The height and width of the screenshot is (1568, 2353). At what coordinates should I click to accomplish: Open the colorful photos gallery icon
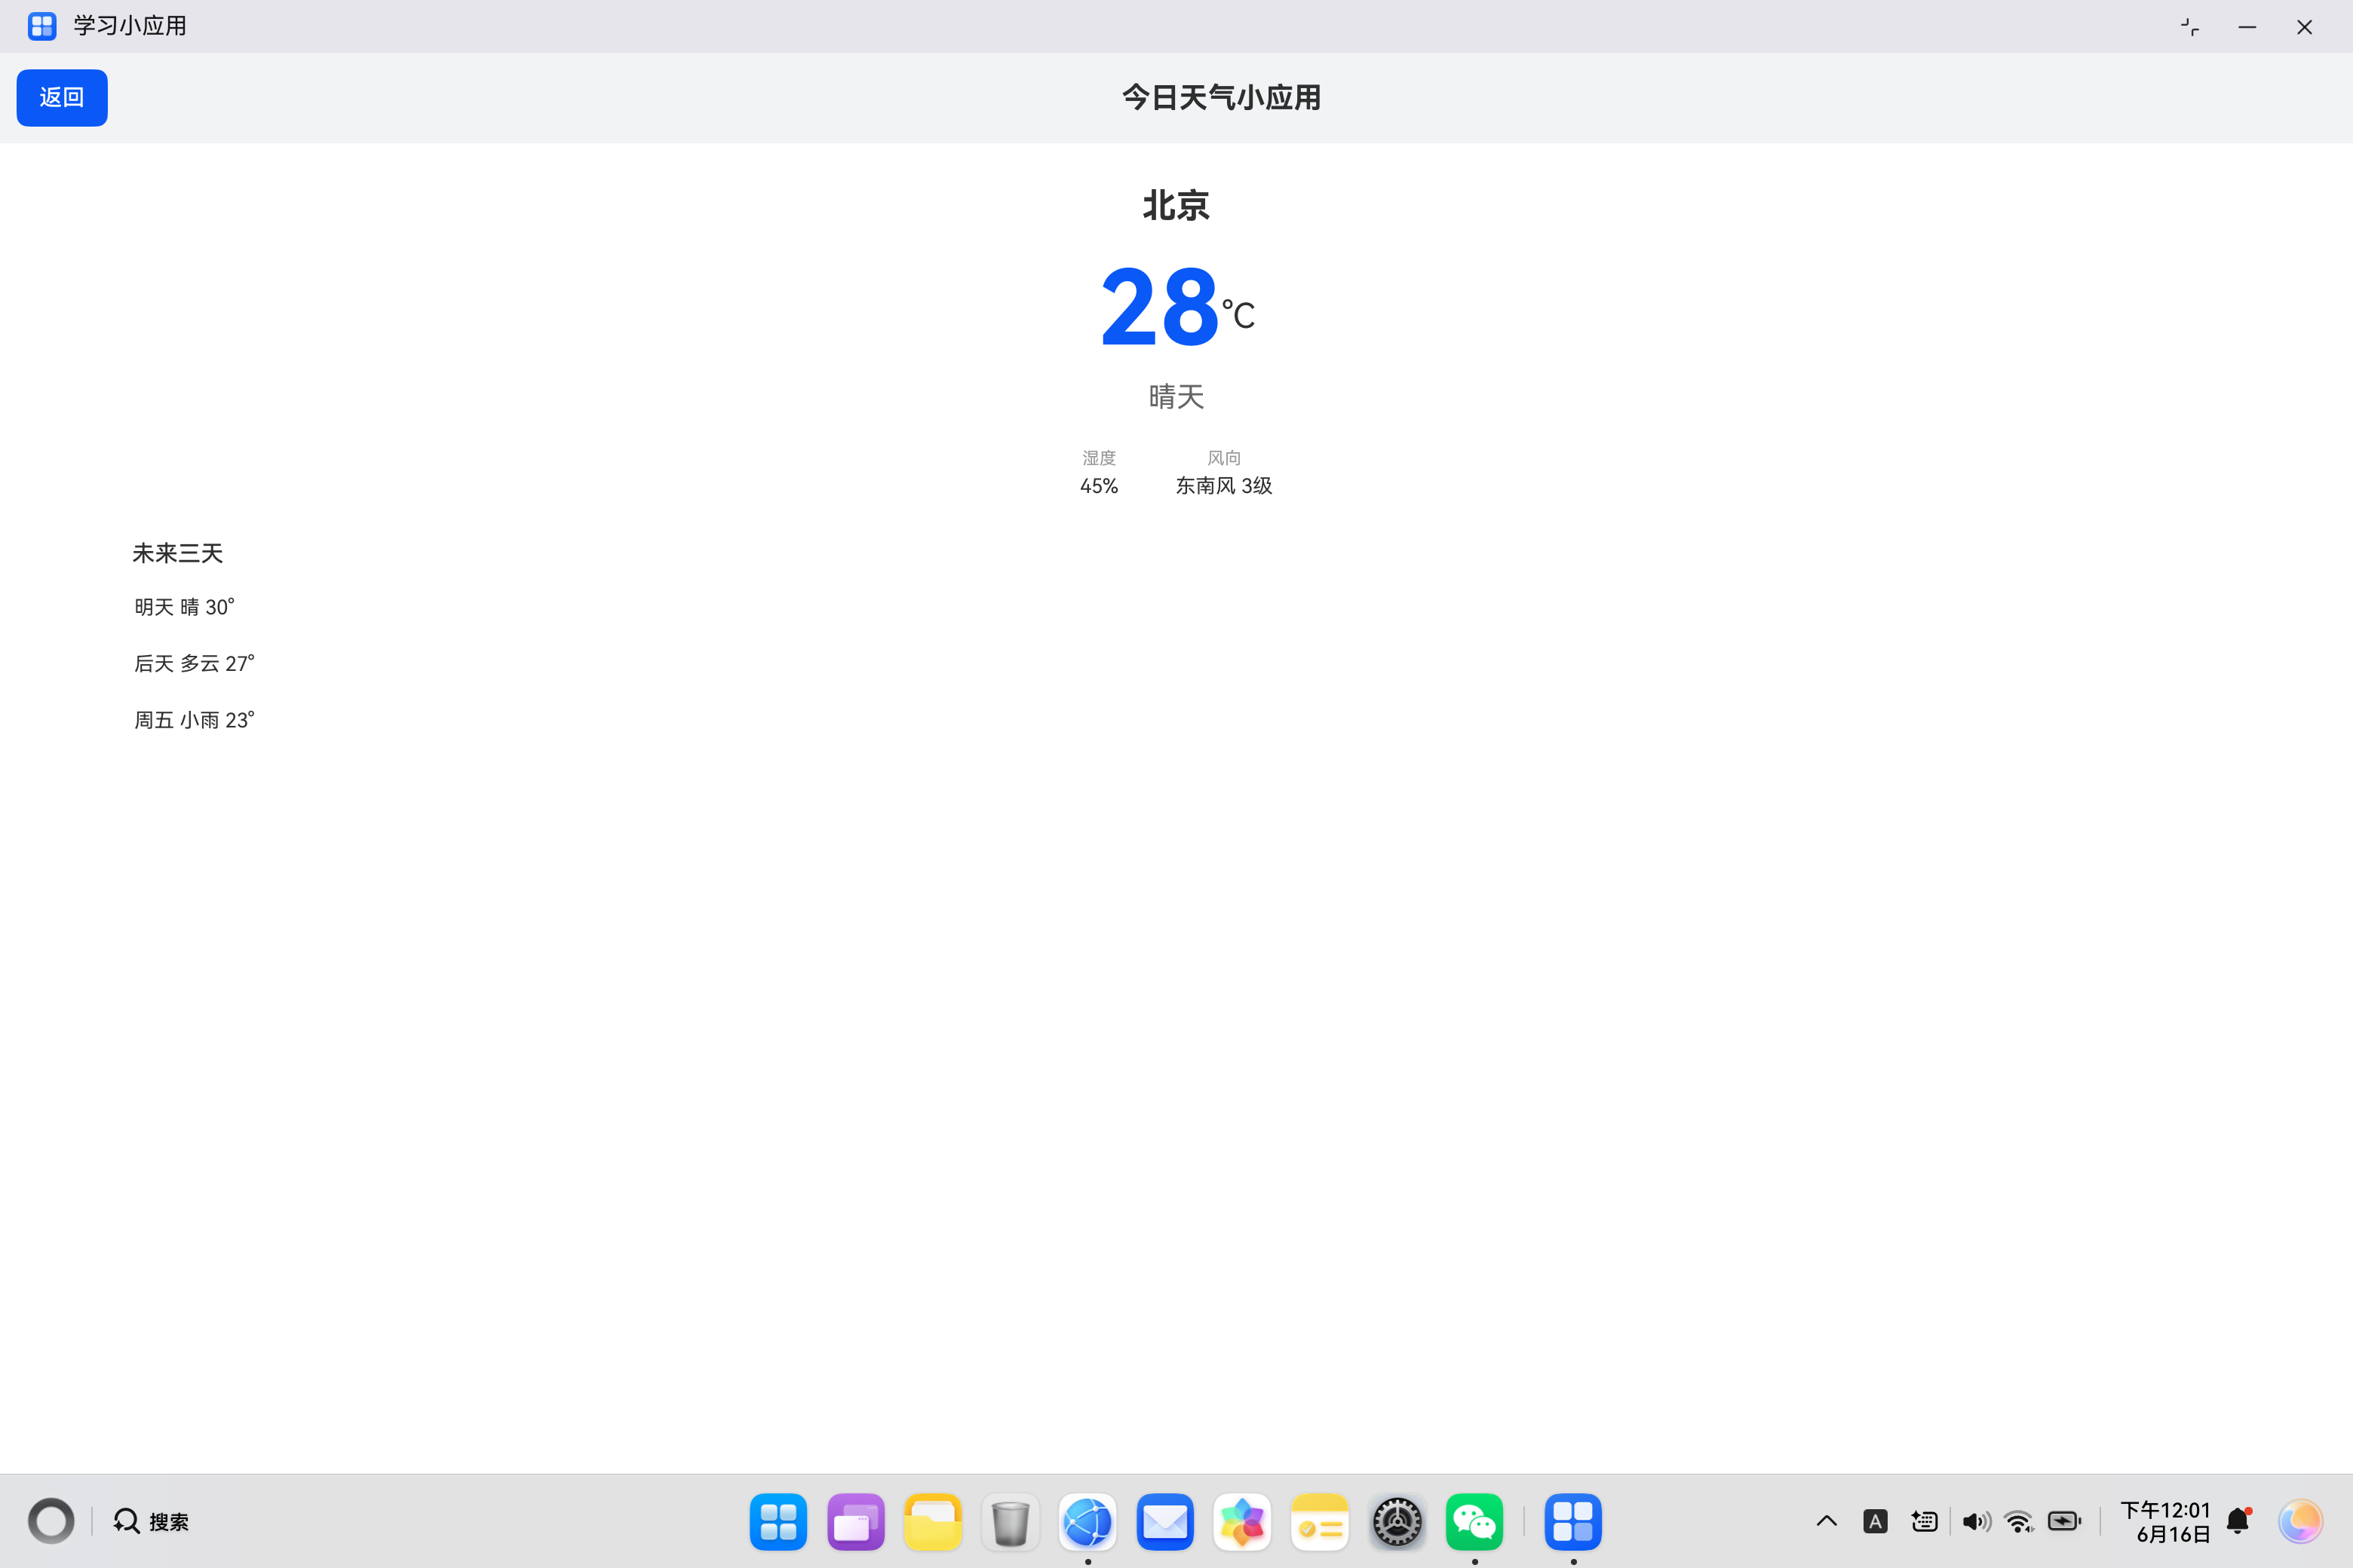coord(1243,1521)
